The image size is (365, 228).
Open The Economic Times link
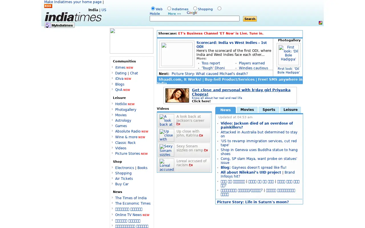[133, 203]
